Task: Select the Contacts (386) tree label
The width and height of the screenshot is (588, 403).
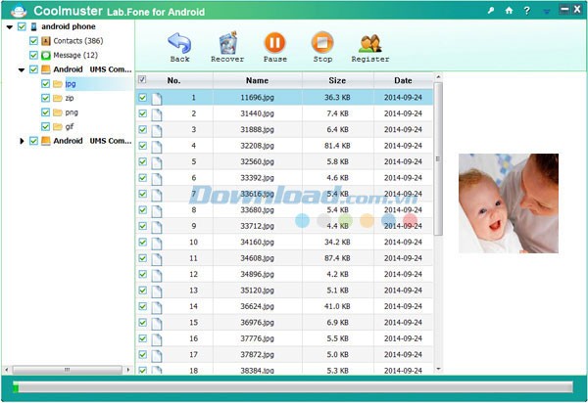Action: click(x=78, y=41)
